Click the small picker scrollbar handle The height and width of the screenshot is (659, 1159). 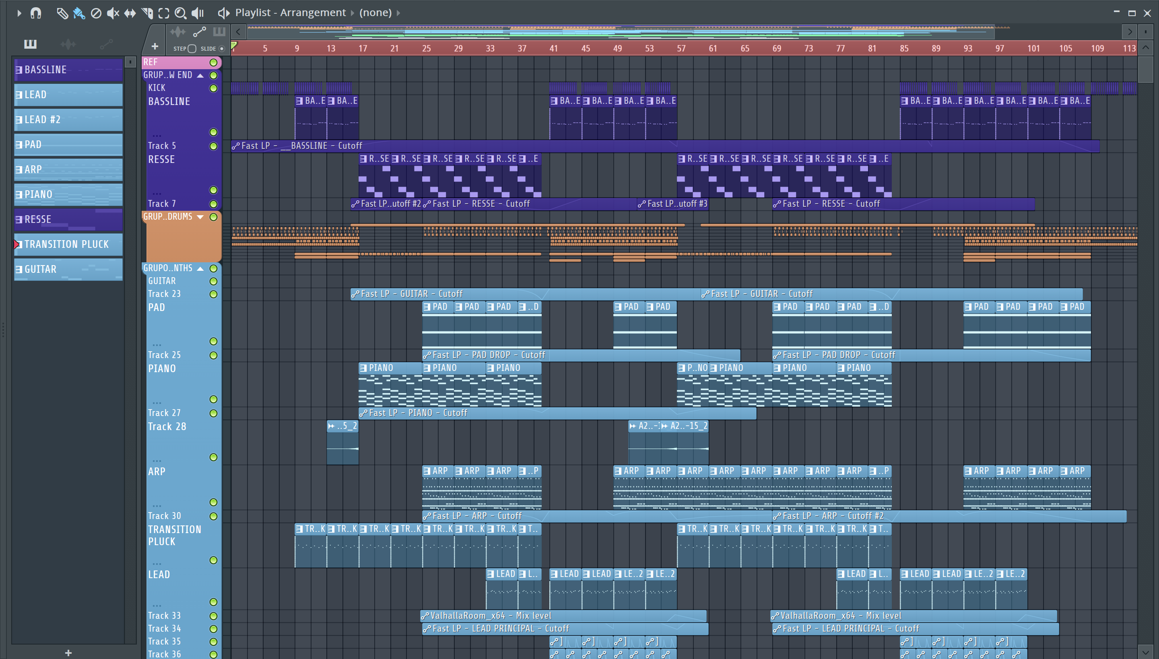tap(130, 62)
